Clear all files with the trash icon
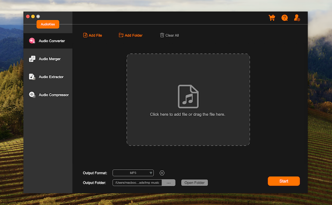Viewport: 332px width, 205px height. (x=162, y=36)
